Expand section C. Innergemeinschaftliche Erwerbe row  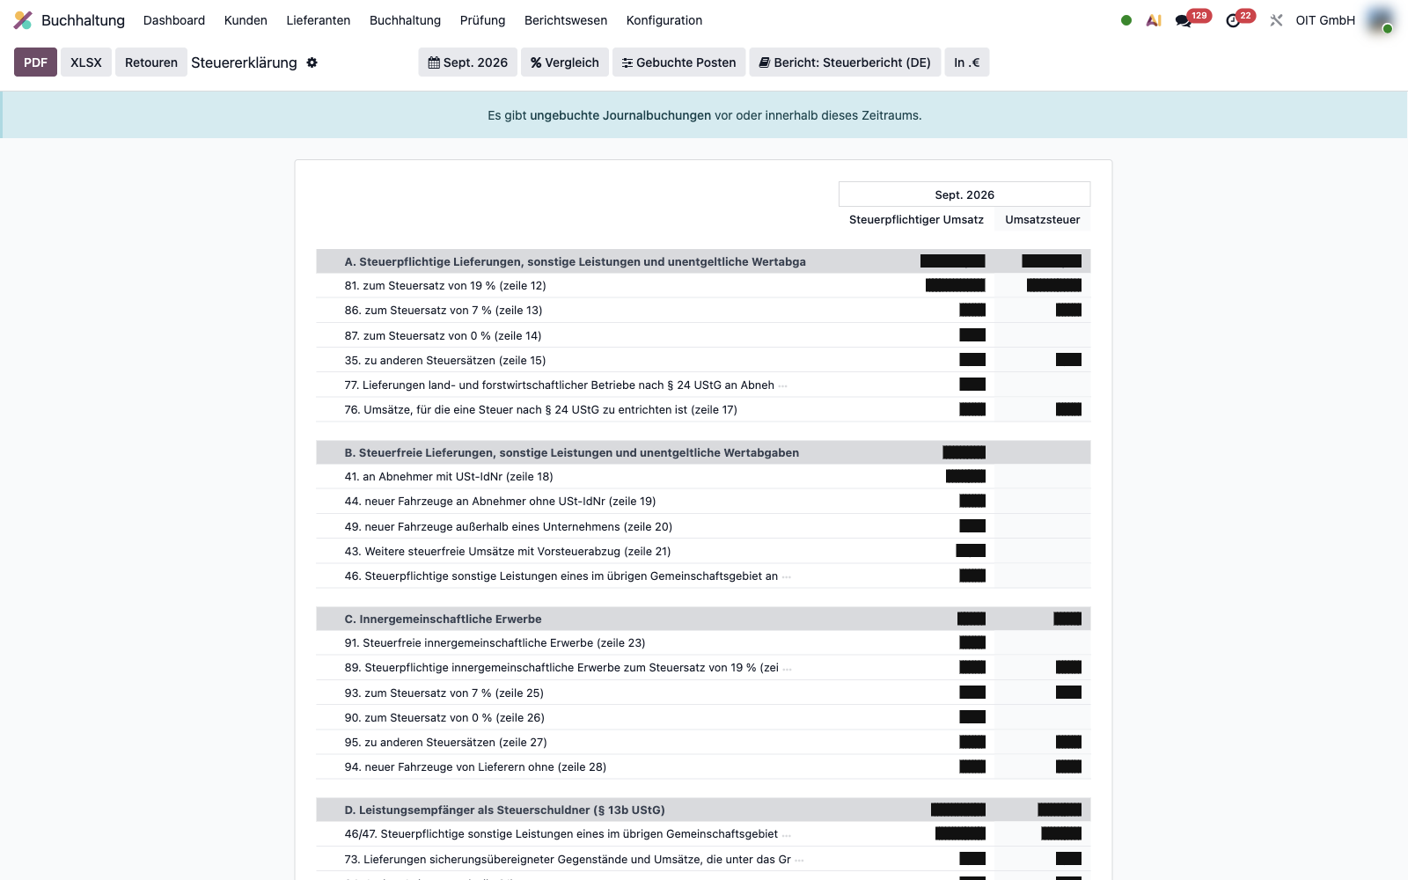coord(703,619)
